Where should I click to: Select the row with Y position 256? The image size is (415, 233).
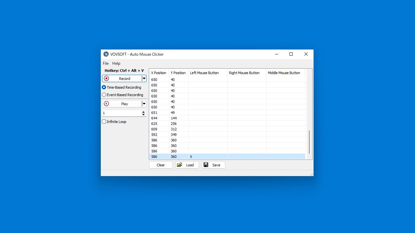[227, 124]
